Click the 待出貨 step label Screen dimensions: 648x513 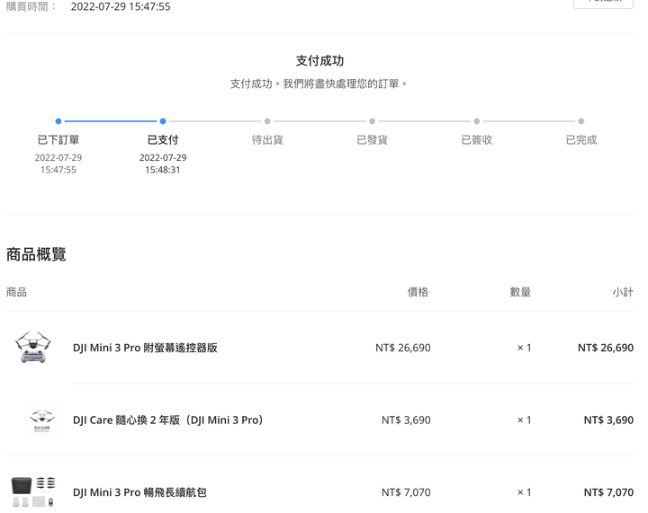(x=267, y=140)
